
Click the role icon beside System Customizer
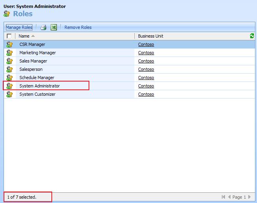coord(9,94)
